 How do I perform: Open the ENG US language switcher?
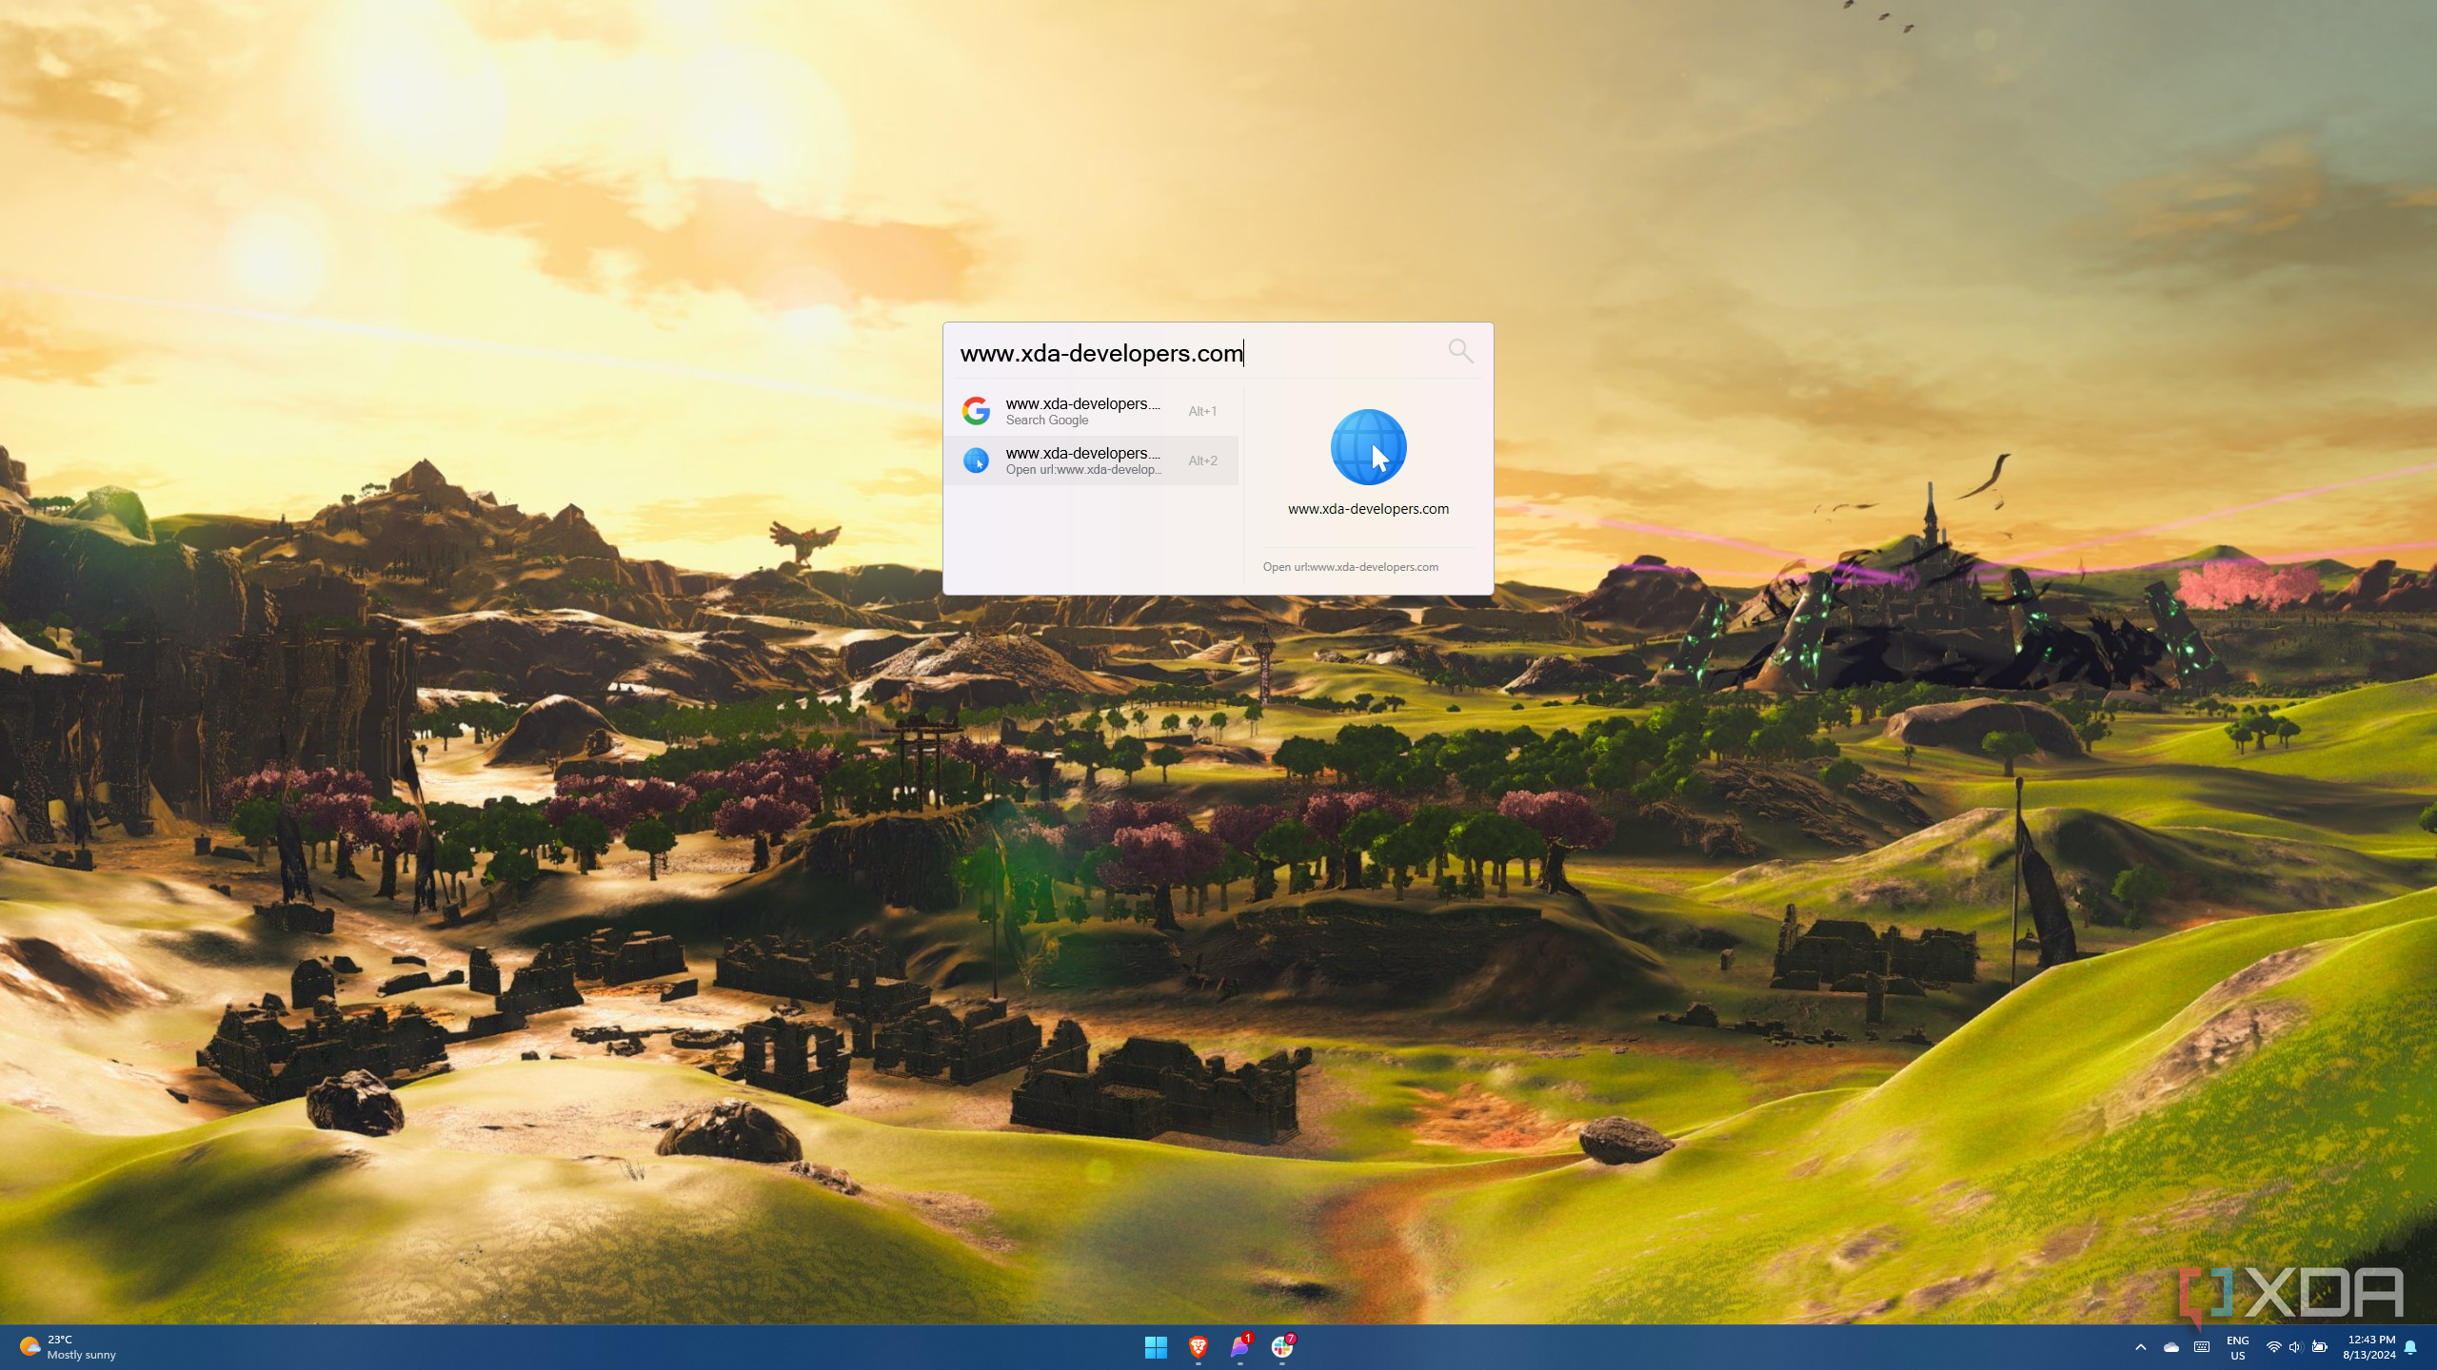tap(2238, 1347)
